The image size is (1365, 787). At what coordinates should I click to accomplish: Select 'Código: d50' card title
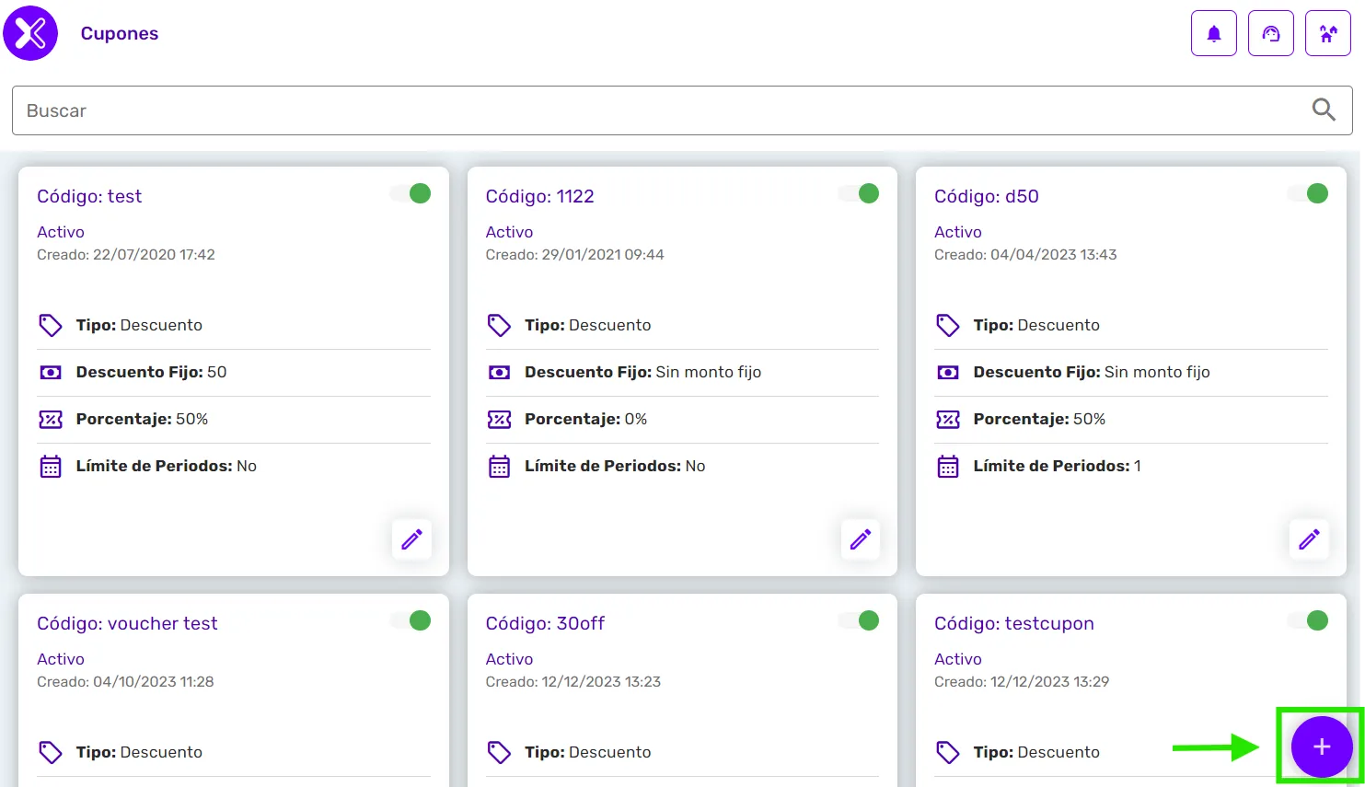pyautogui.click(x=986, y=196)
